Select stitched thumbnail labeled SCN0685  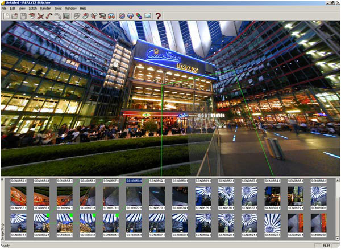[111, 223]
